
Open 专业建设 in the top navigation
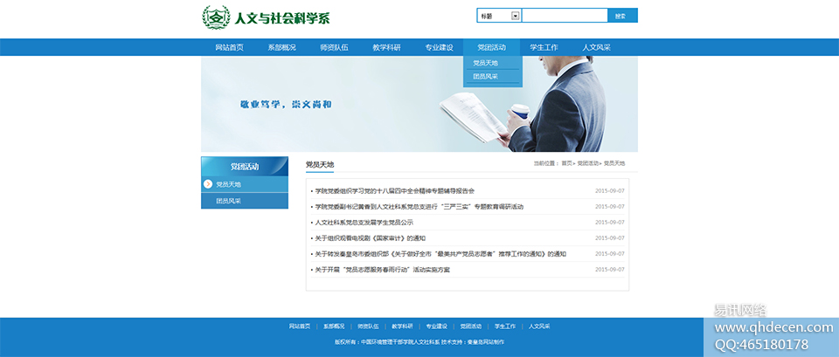point(440,47)
